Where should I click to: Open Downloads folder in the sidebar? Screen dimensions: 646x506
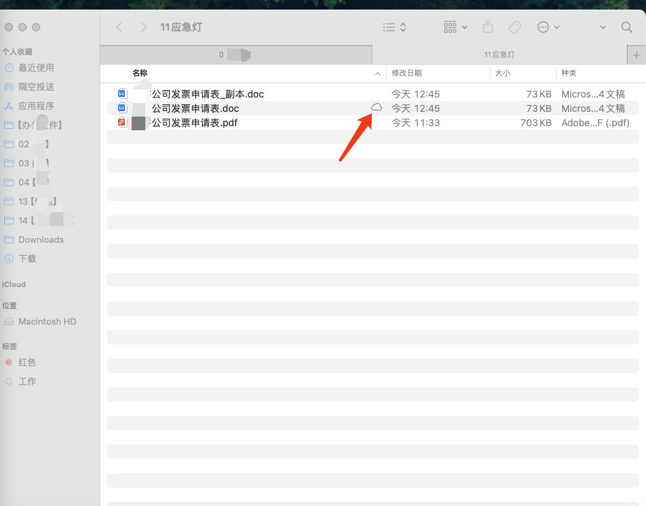coord(41,239)
